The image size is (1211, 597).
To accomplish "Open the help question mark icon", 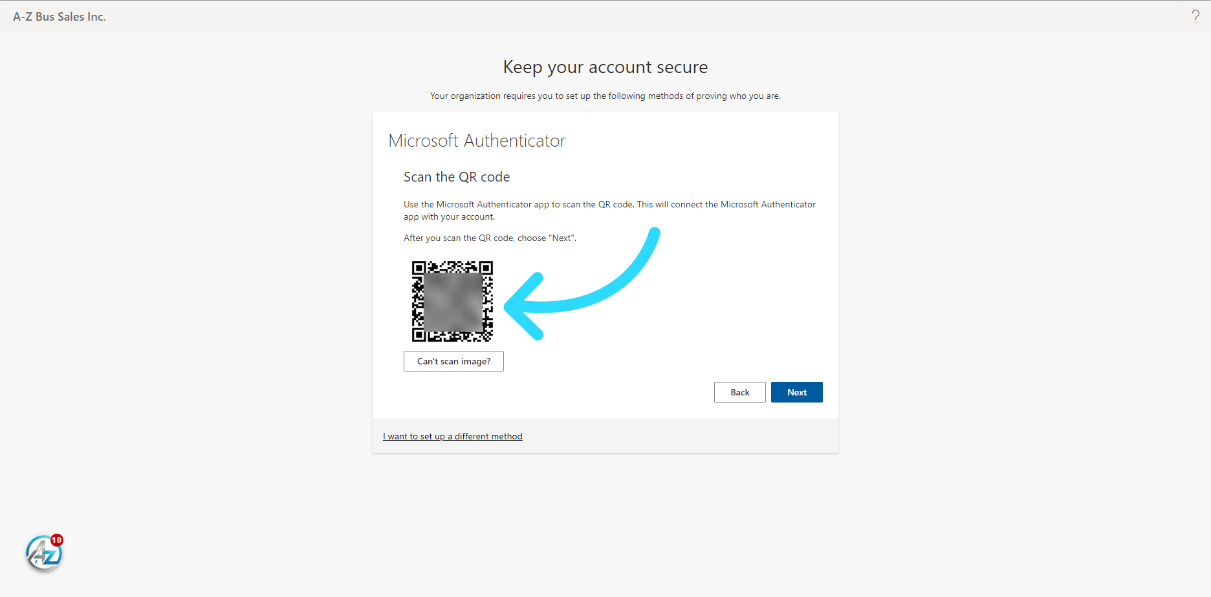I will click(1195, 16).
